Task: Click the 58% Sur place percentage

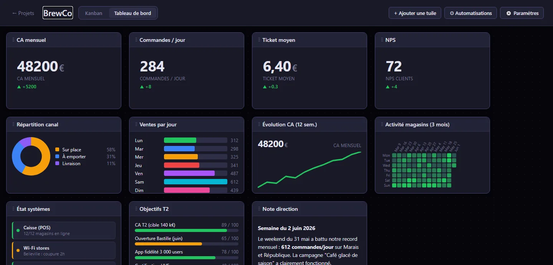Action: [111, 150]
